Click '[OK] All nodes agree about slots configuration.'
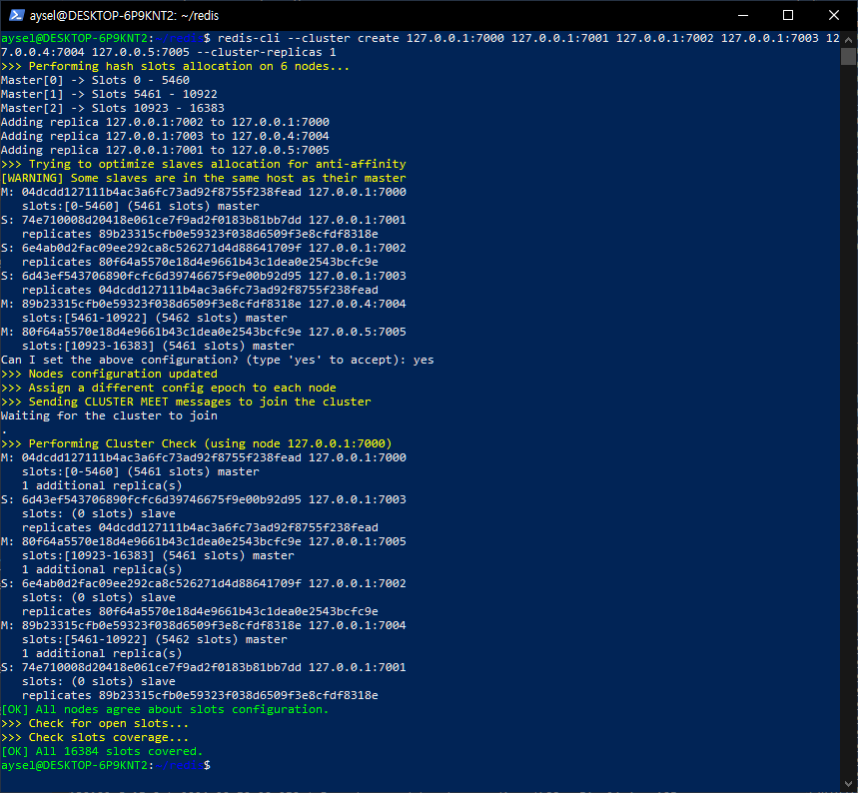The image size is (858, 793). (165, 709)
